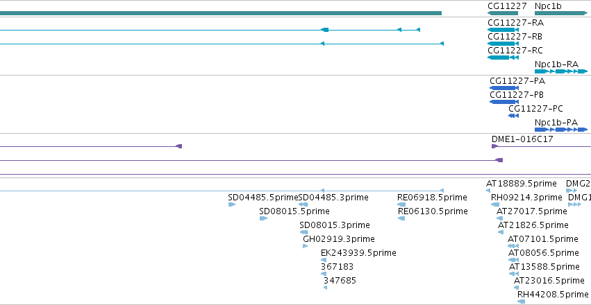Select the SD04485.5prime EST label
The height and width of the screenshot is (305, 591).
coord(263,198)
